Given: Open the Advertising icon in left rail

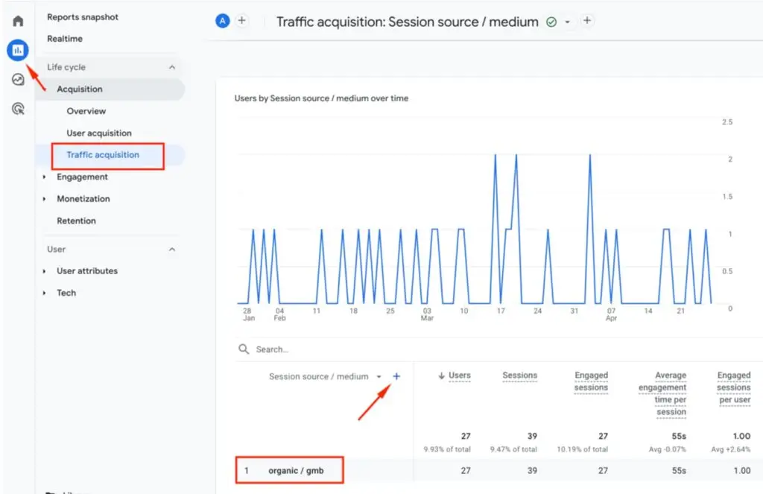Looking at the screenshot, I should tap(18, 109).
